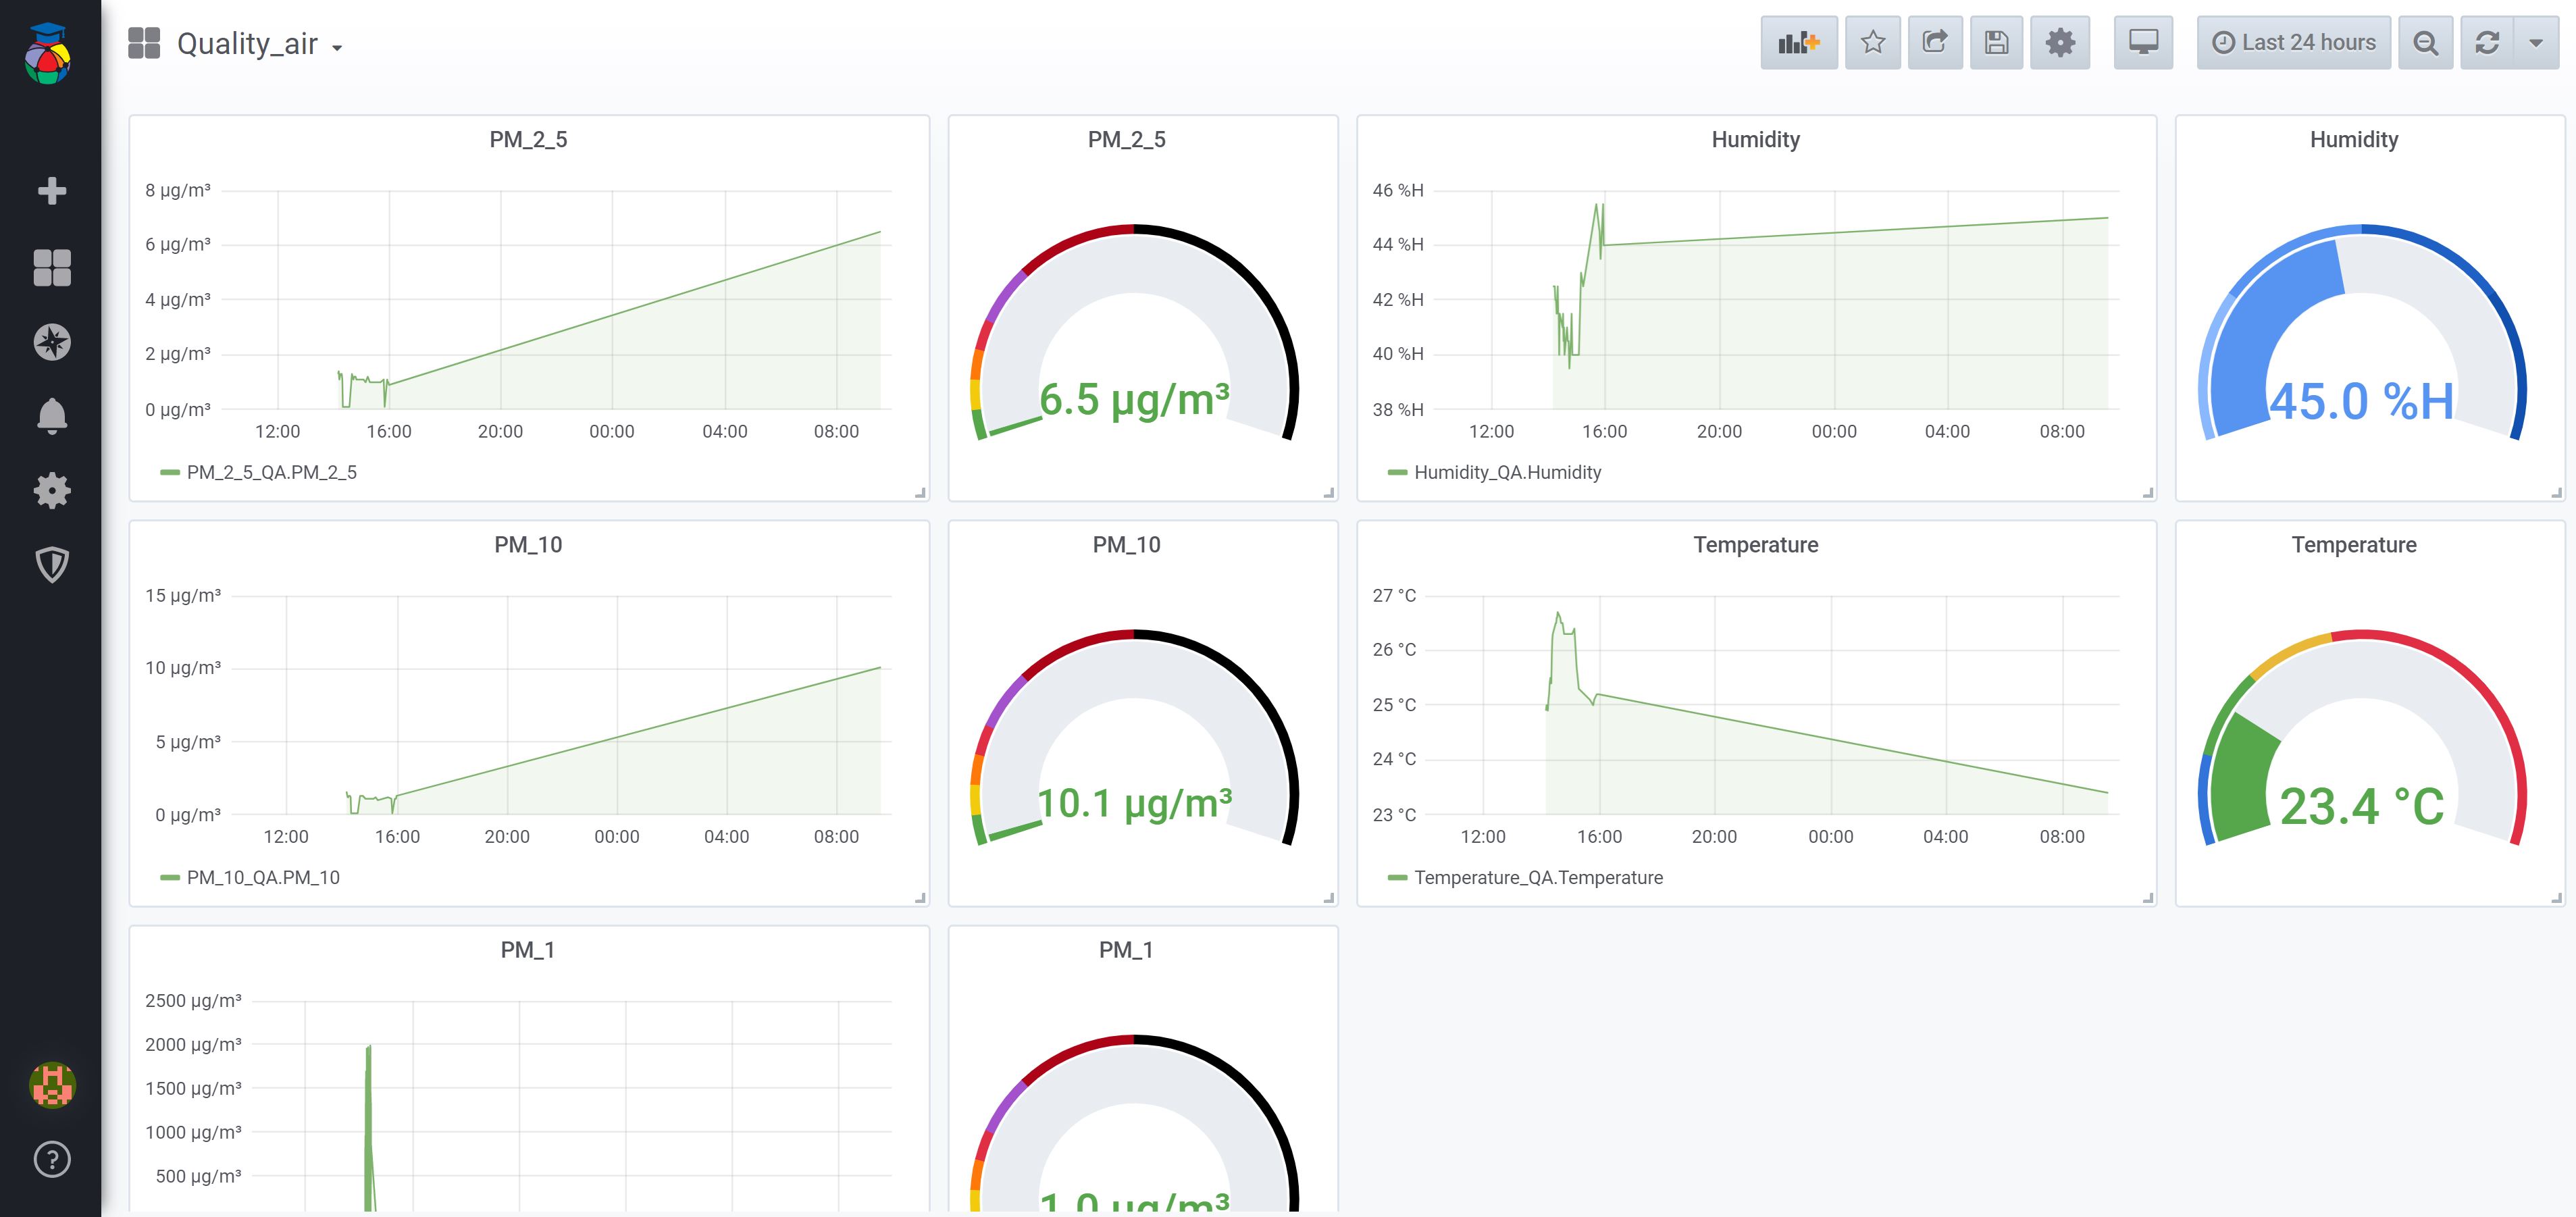Viewport: 2576px width, 1217px height.
Task: Refresh the dashboard
Action: click(2487, 43)
